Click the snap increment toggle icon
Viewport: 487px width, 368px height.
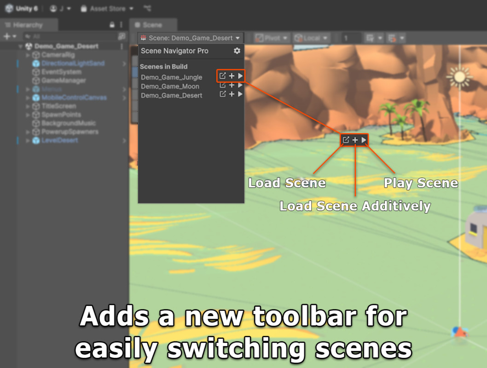[392, 38]
